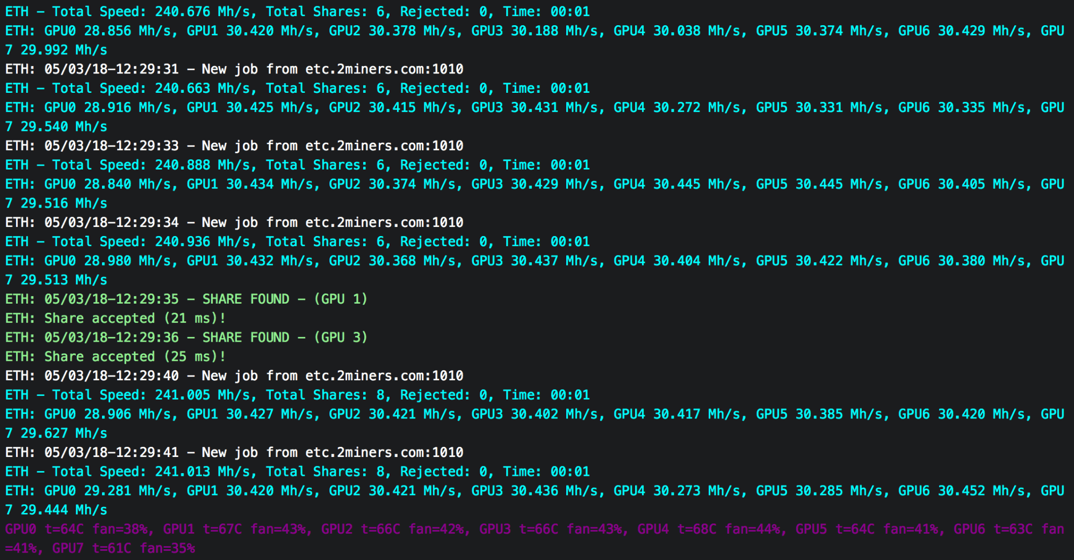
Task: Click the 12:29:40 New job timestamp
Action: [111, 375]
